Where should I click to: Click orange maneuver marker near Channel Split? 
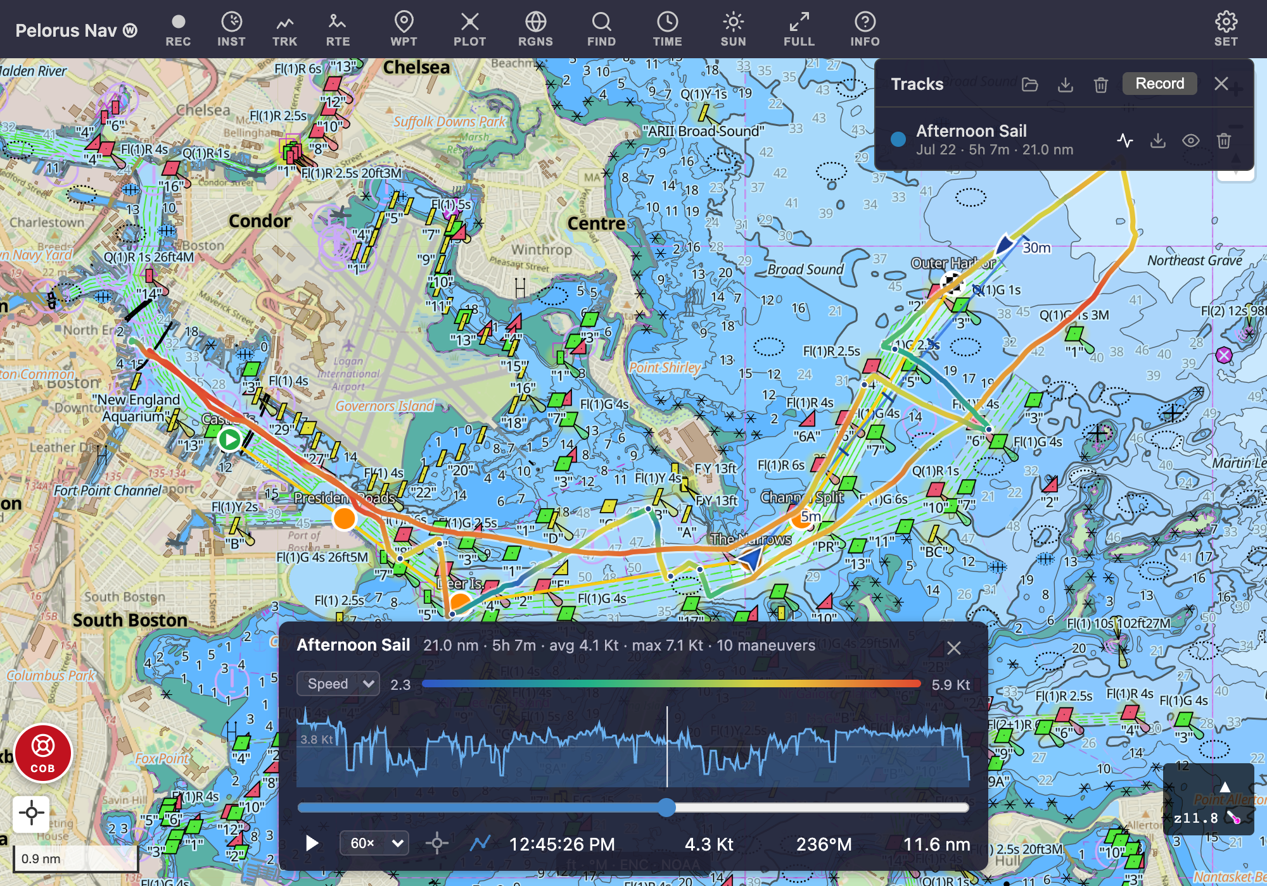tap(801, 519)
